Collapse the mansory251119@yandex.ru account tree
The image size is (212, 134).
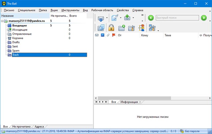point(2,21)
